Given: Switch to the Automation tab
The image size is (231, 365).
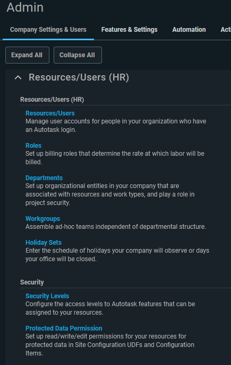Looking at the screenshot, I should tap(189, 30).
